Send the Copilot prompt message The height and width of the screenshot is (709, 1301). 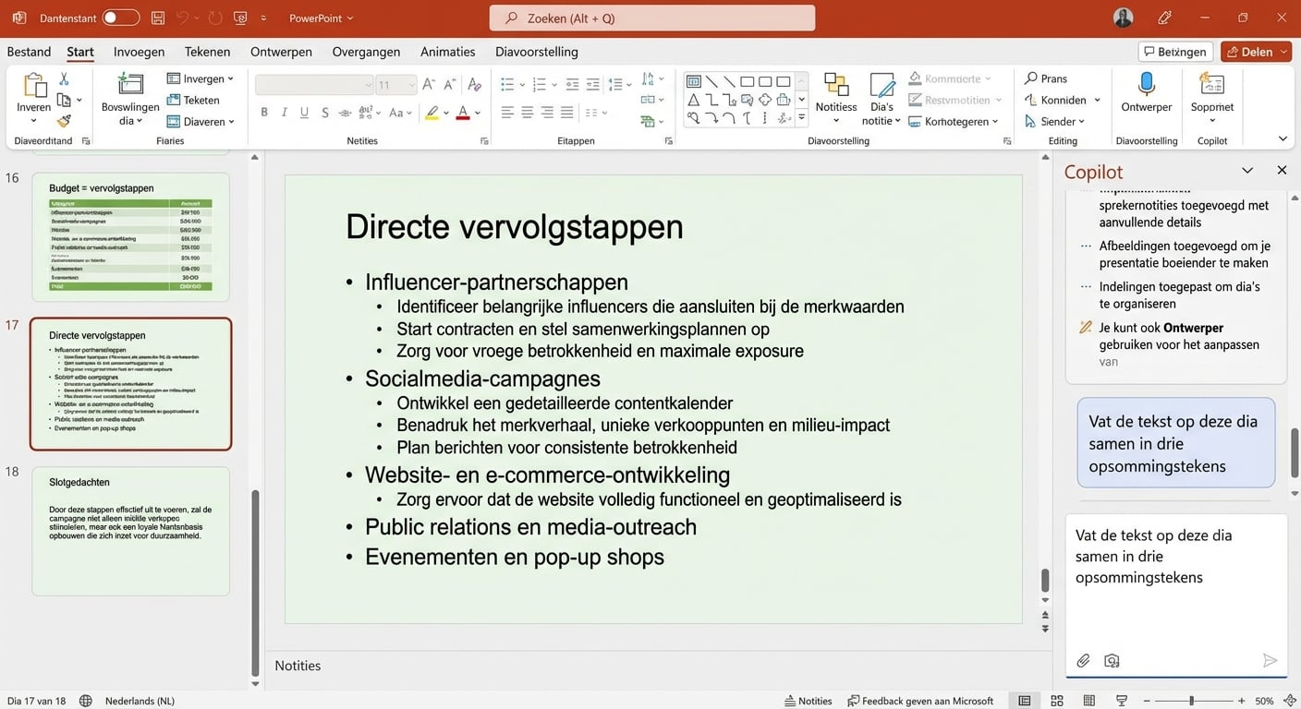pyautogui.click(x=1270, y=660)
